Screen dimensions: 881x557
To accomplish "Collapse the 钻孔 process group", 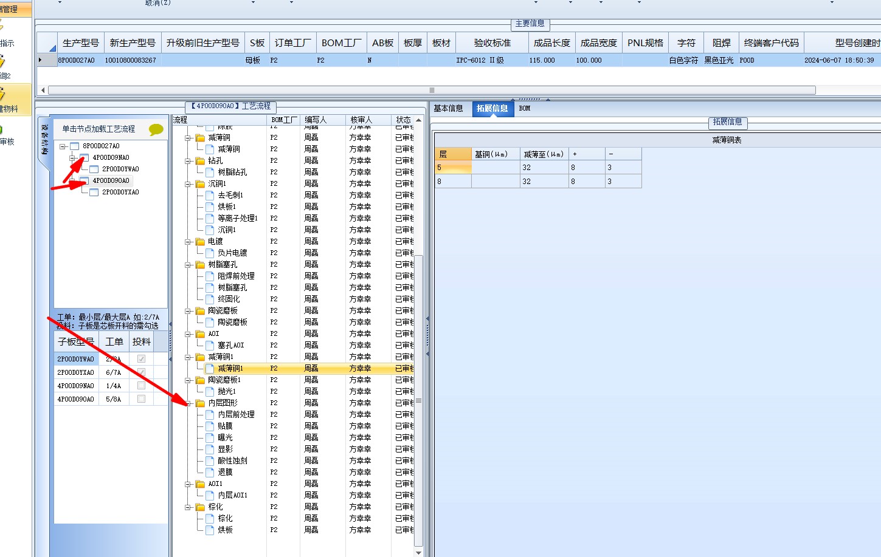I will (x=188, y=161).
